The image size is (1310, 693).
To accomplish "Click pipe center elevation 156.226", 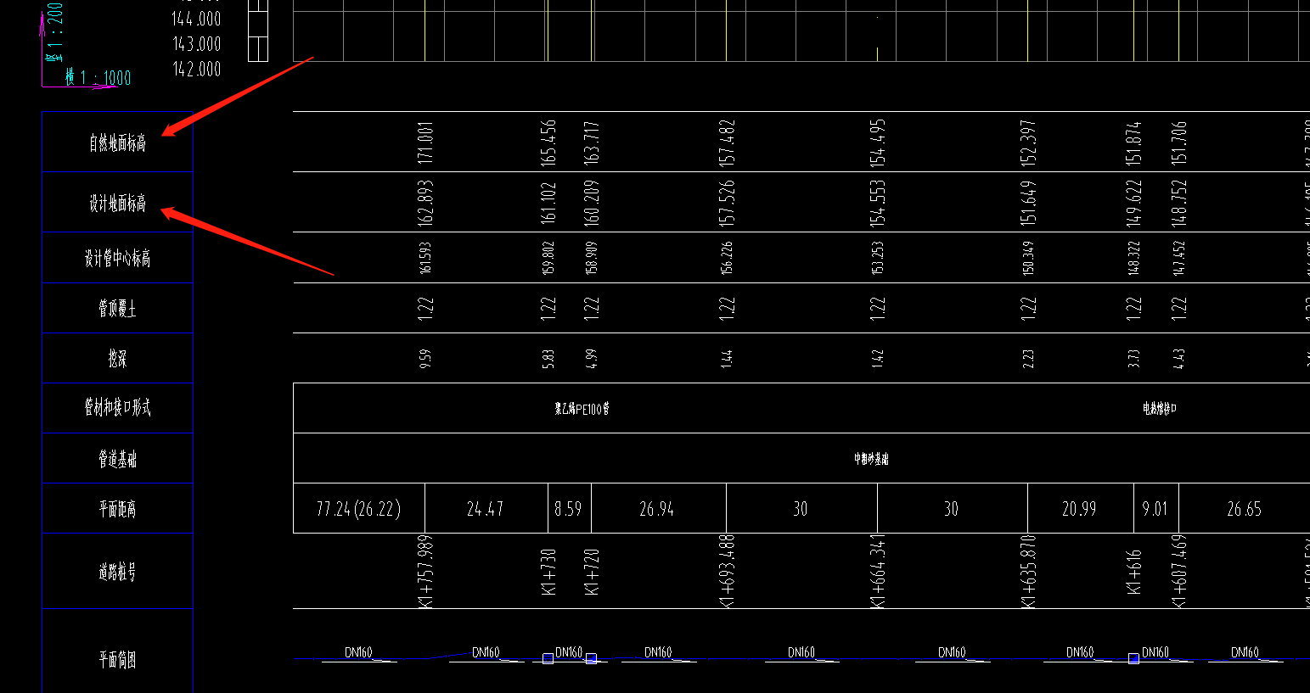I will coord(727,258).
